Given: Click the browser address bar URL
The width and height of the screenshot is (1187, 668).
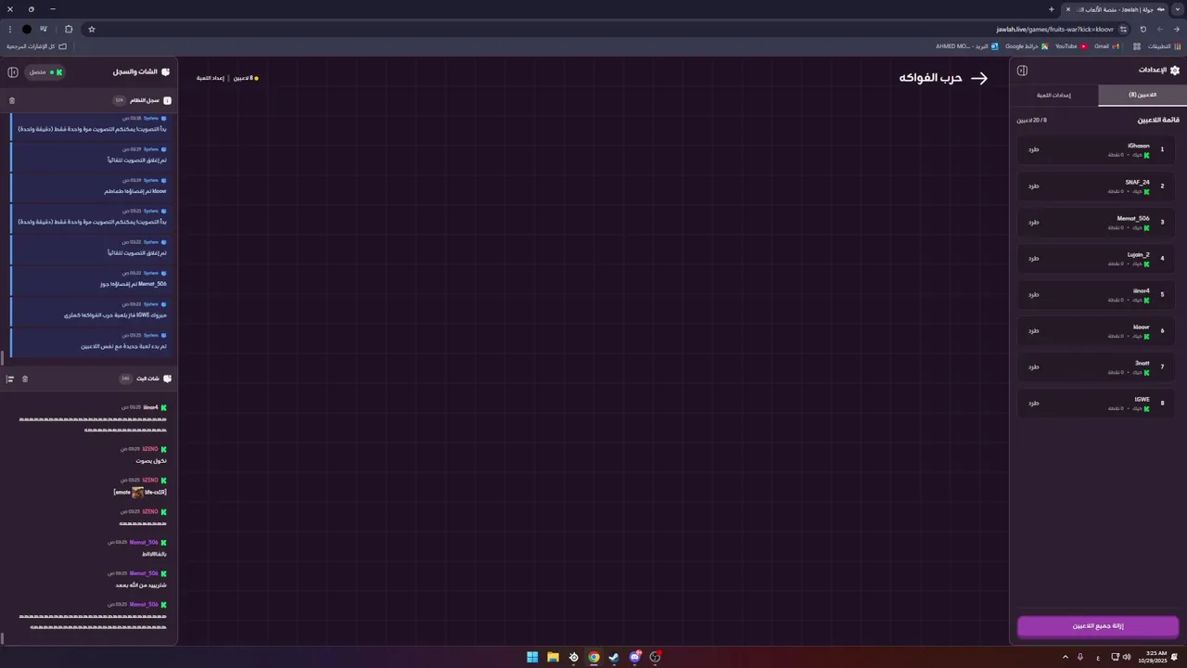Looking at the screenshot, I should point(1054,29).
